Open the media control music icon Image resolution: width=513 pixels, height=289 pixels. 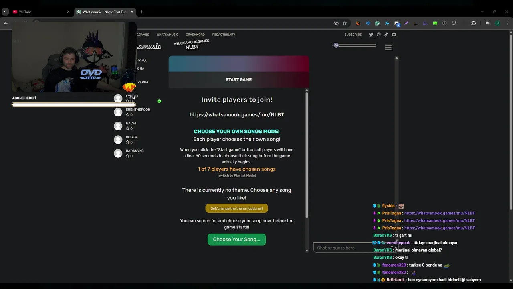point(488,23)
